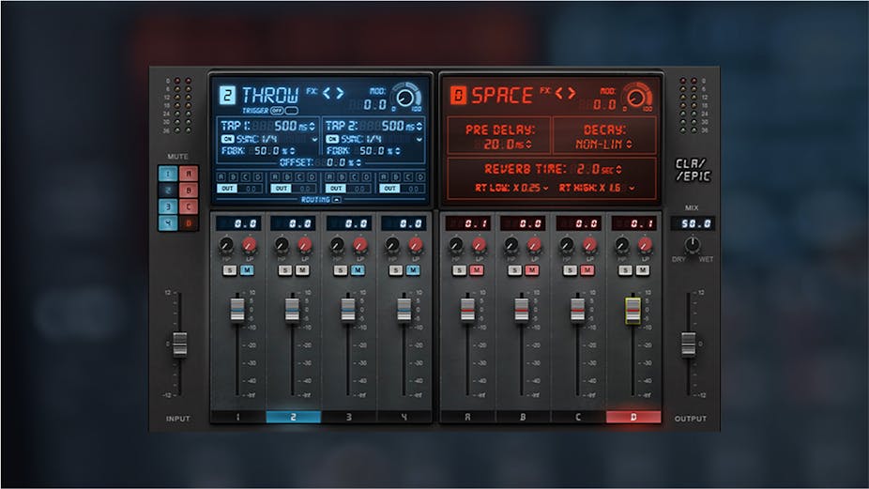Click the DRY/WET mix knob

click(x=693, y=245)
